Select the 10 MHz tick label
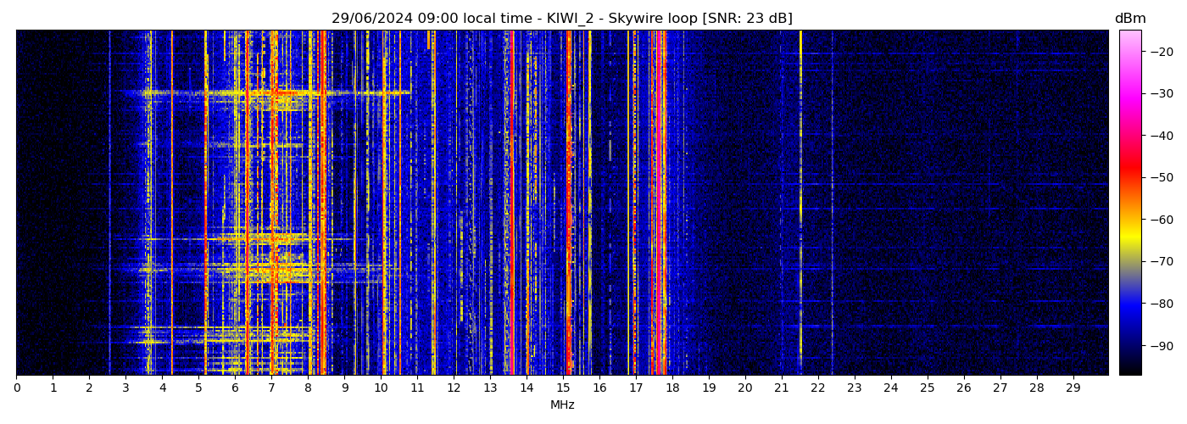Screen dimensions: 1187x424 click(381, 388)
